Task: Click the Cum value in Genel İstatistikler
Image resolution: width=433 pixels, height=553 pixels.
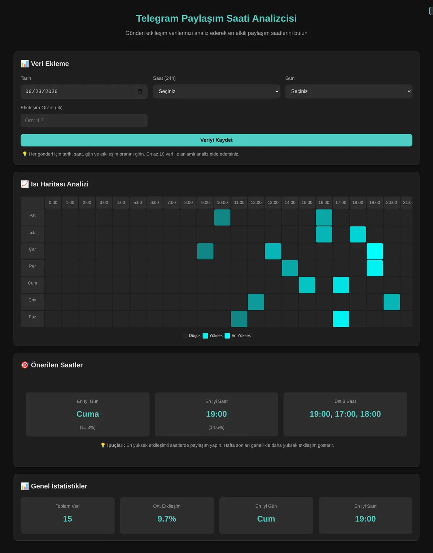Action: click(x=266, y=519)
